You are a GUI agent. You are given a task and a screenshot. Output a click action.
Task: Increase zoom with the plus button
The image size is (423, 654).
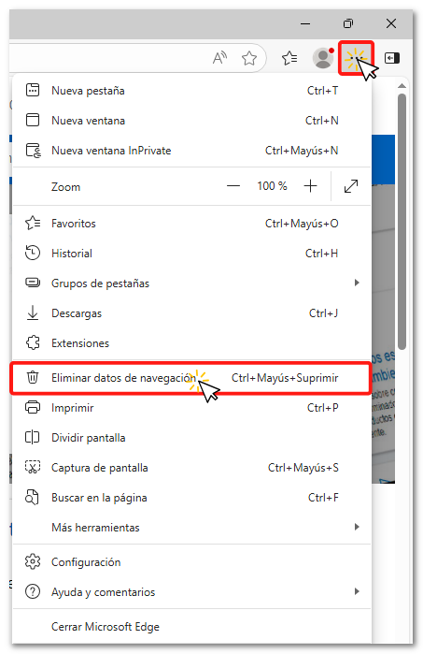[x=310, y=186]
